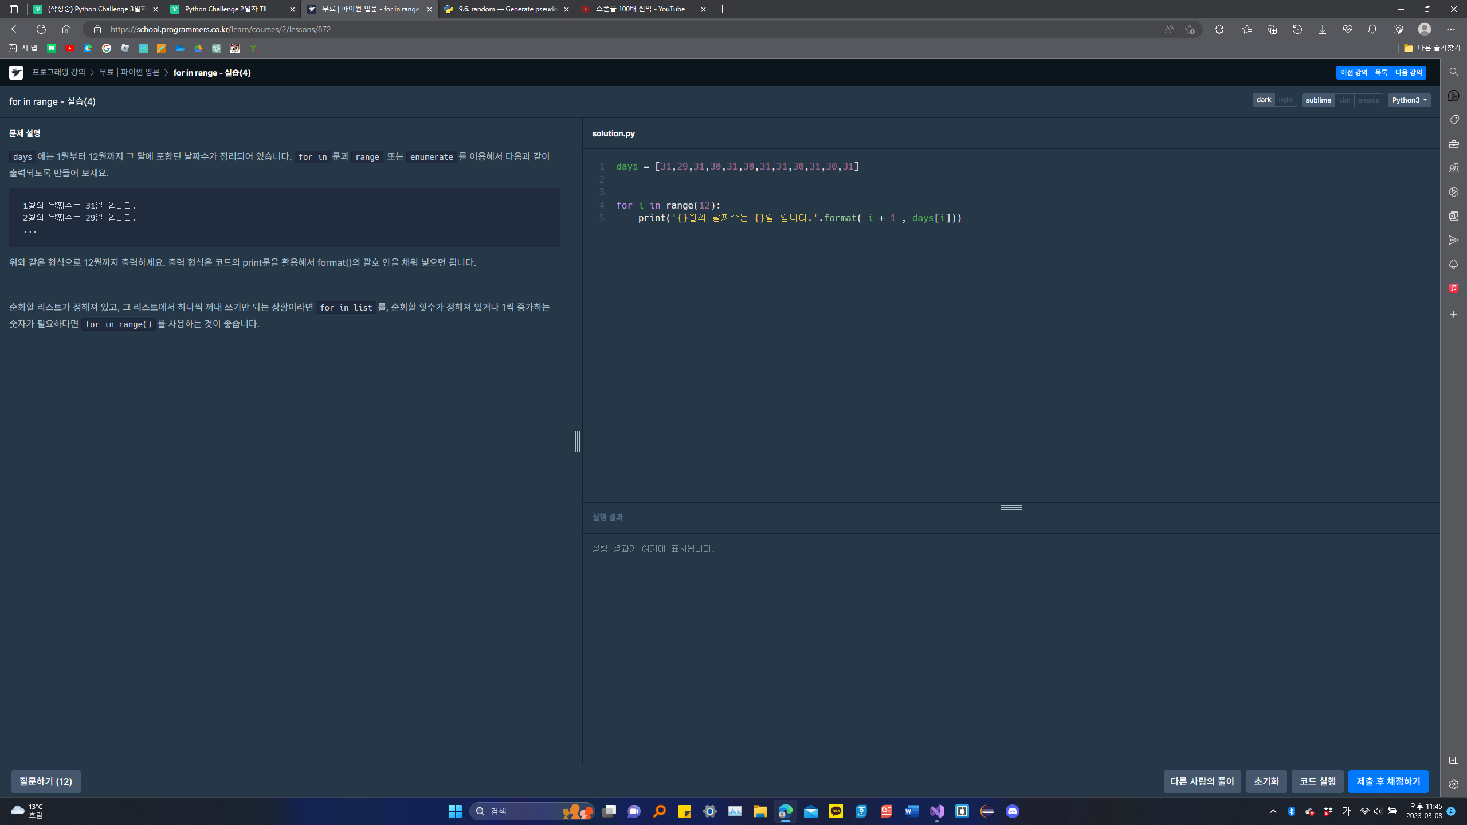Open browser settings and more menu
This screenshot has width=1467, height=825.
pos(1450,29)
